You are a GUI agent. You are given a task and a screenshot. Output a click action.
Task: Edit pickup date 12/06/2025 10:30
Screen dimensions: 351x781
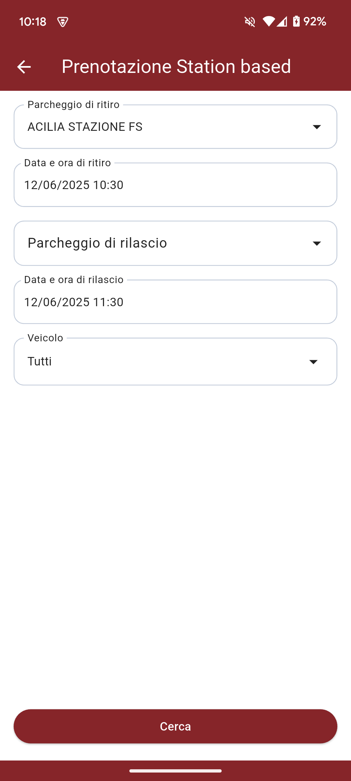point(74,185)
